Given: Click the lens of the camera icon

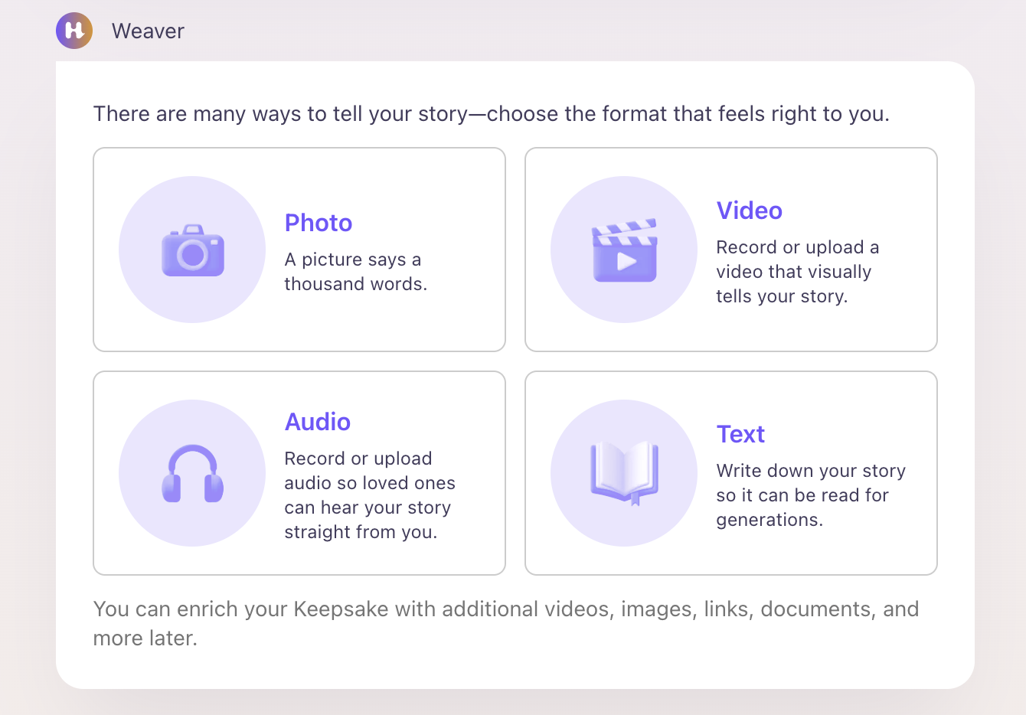Looking at the screenshot, I should pos(193,254).
